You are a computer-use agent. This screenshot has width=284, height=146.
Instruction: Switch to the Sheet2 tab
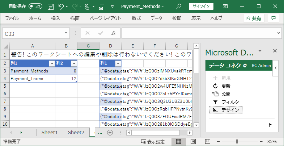click(x=76, y=132)
